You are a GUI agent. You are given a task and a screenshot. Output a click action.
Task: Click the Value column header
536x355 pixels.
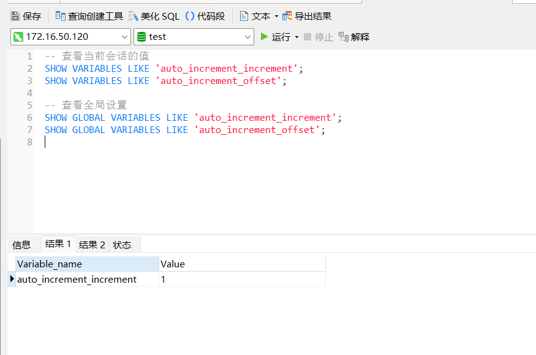pos(241,264)
